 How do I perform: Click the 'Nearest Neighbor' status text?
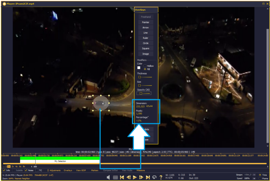click(x=22, y=178)
